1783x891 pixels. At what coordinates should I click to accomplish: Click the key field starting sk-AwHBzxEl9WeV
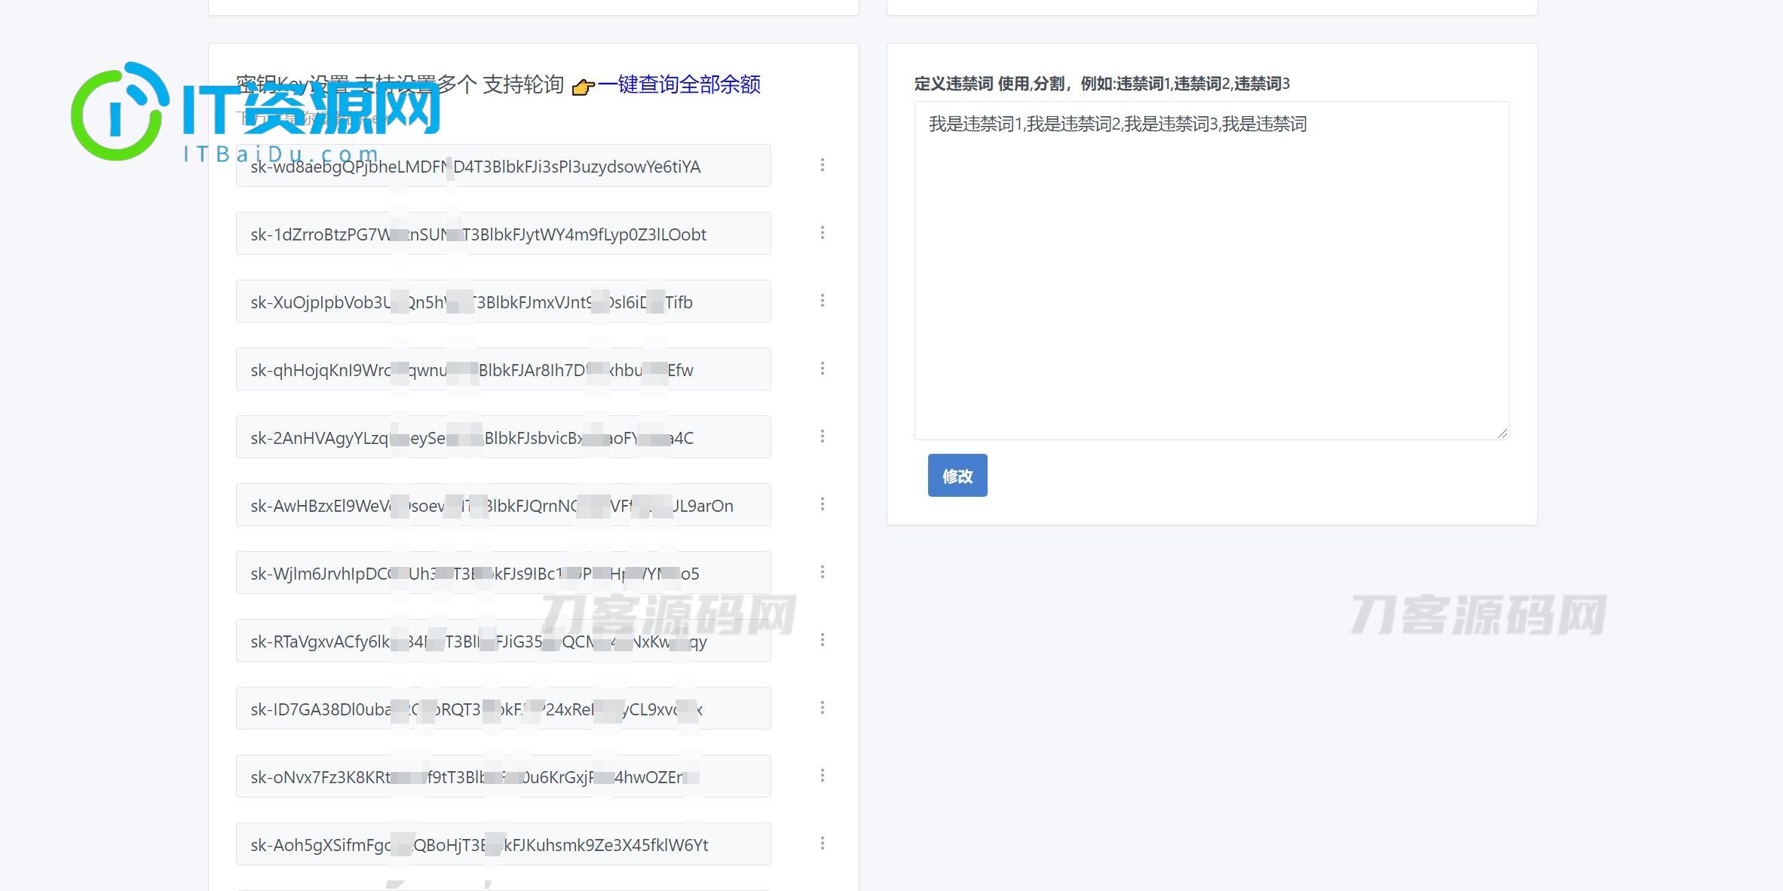[x=504, y=505]
